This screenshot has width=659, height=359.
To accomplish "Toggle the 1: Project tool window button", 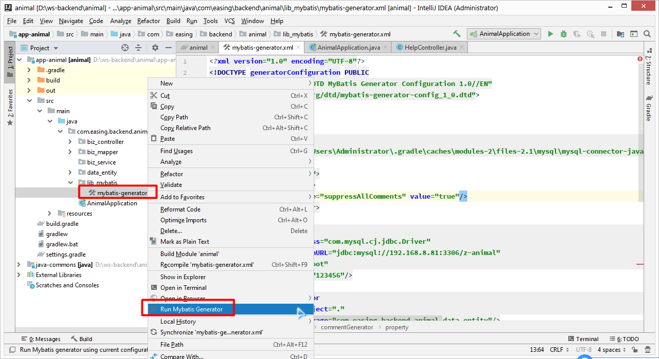I will (x=10, y=61).
